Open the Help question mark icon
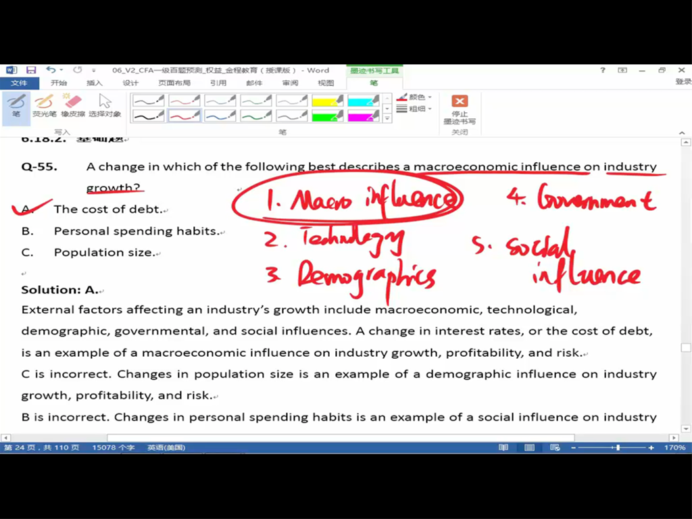 click(603, 70)
